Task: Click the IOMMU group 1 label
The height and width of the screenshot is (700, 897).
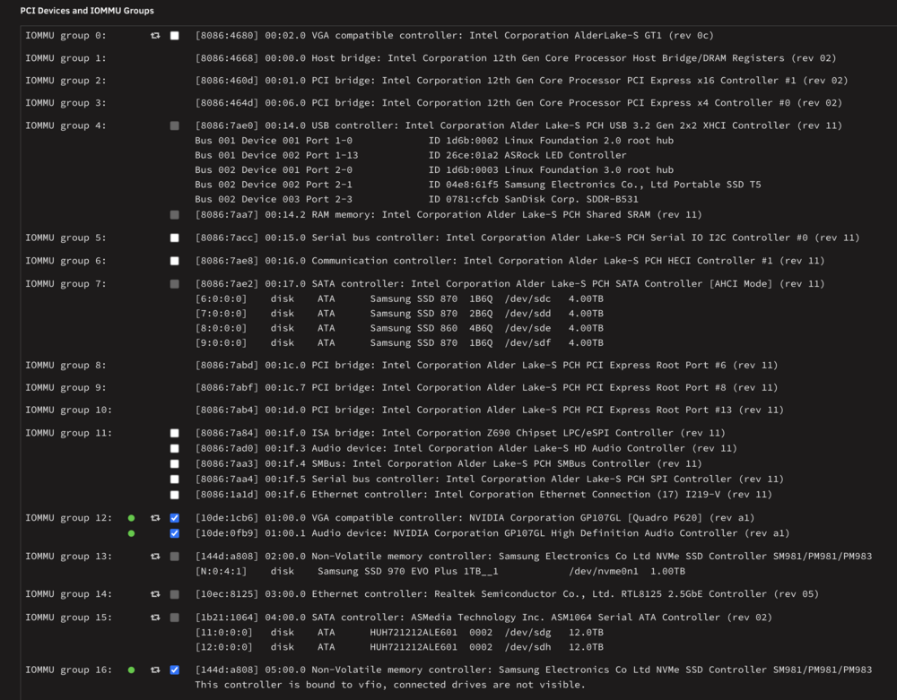Action: 65,57
